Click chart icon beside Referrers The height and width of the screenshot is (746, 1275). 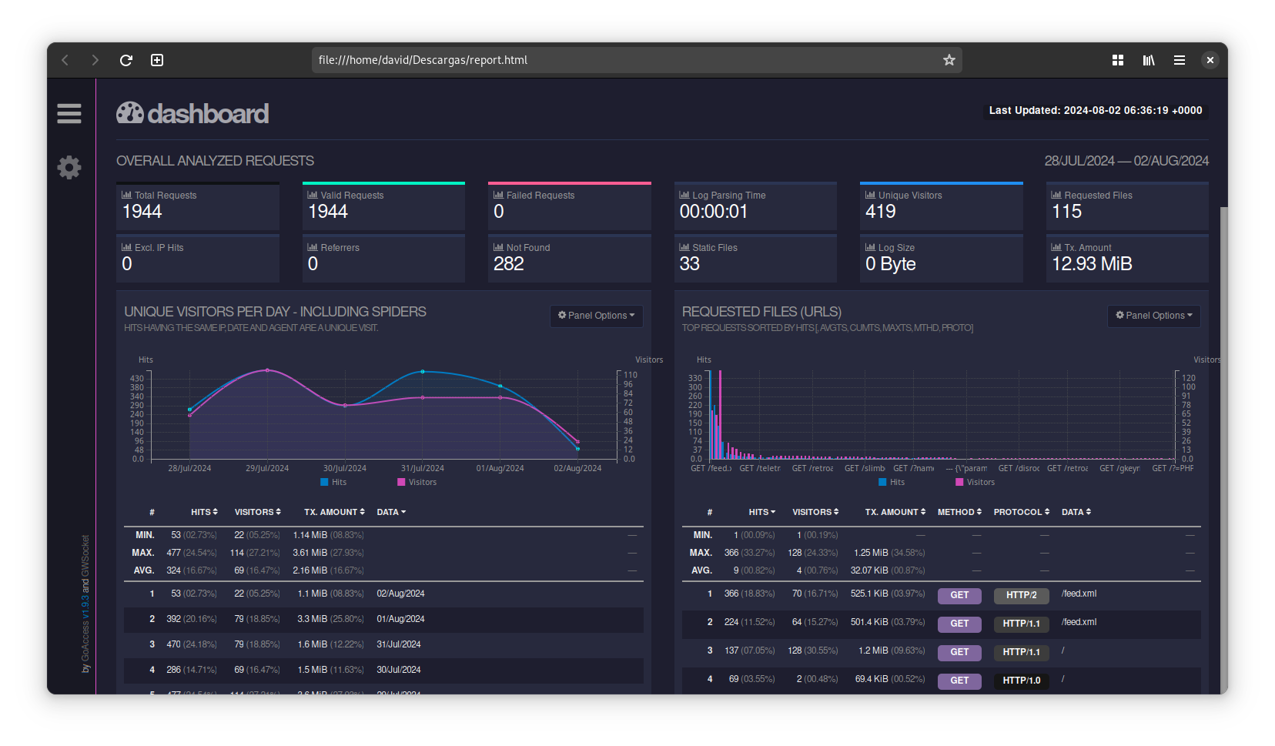pyautogui.click(x=313, y=247)
